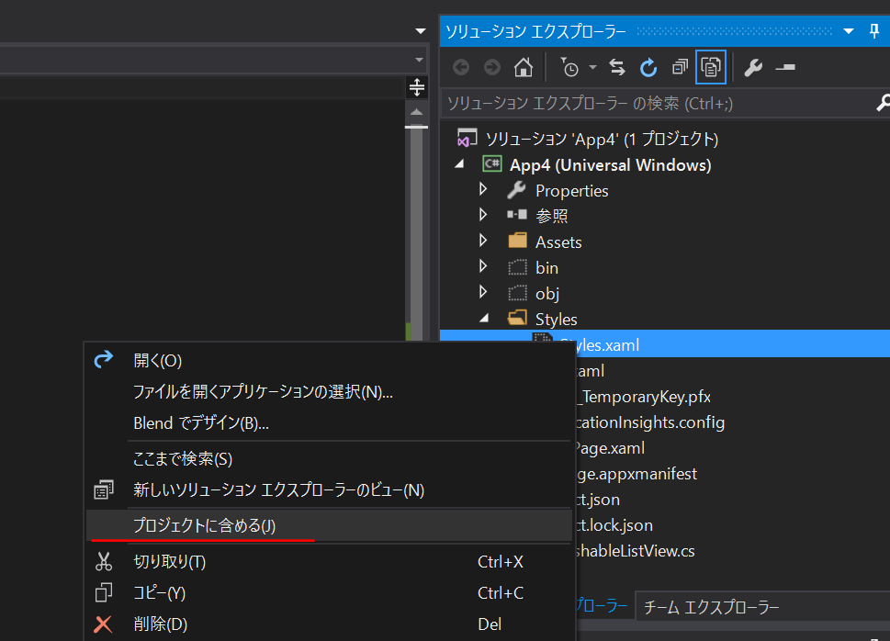The height and width of the screenshot is (641, 890).
Task: Click the dotted obj folder icon
Action: click(517, 293)
